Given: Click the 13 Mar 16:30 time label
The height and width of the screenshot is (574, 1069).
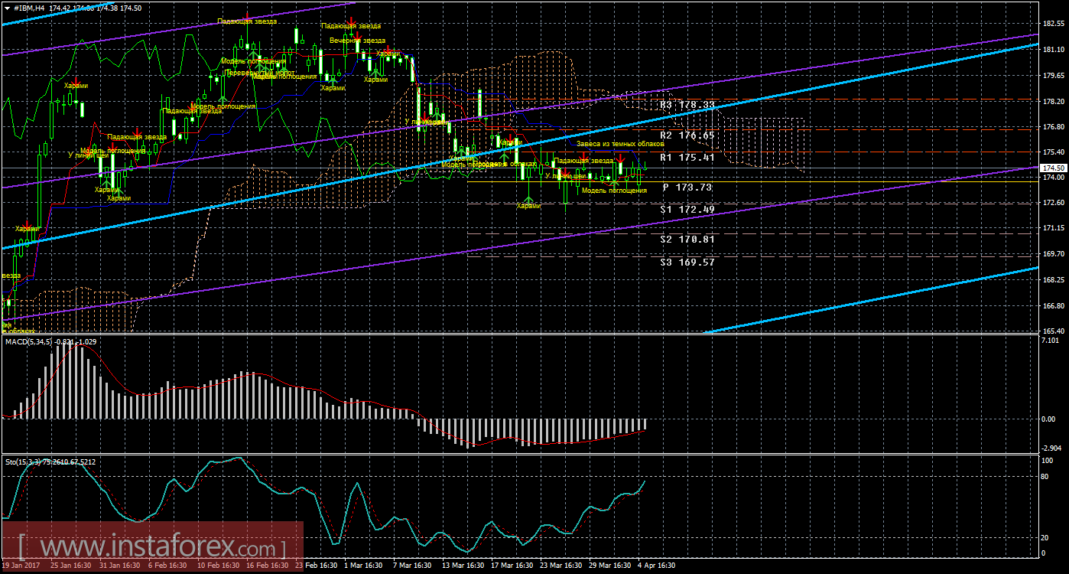Looking at the screenshot, I should point(463,566).
